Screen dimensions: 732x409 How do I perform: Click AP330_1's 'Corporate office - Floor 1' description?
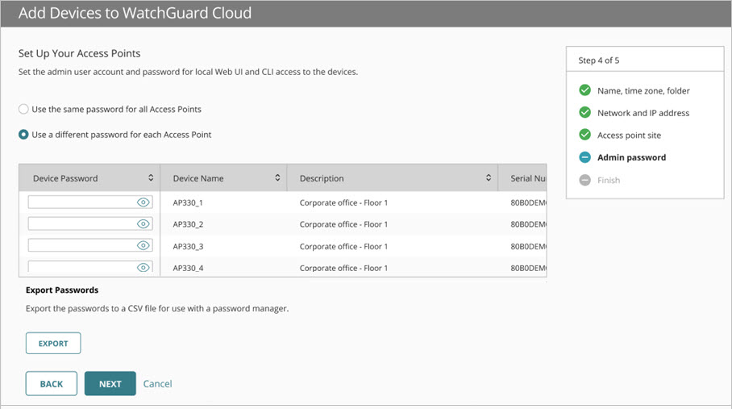[343, 202]
